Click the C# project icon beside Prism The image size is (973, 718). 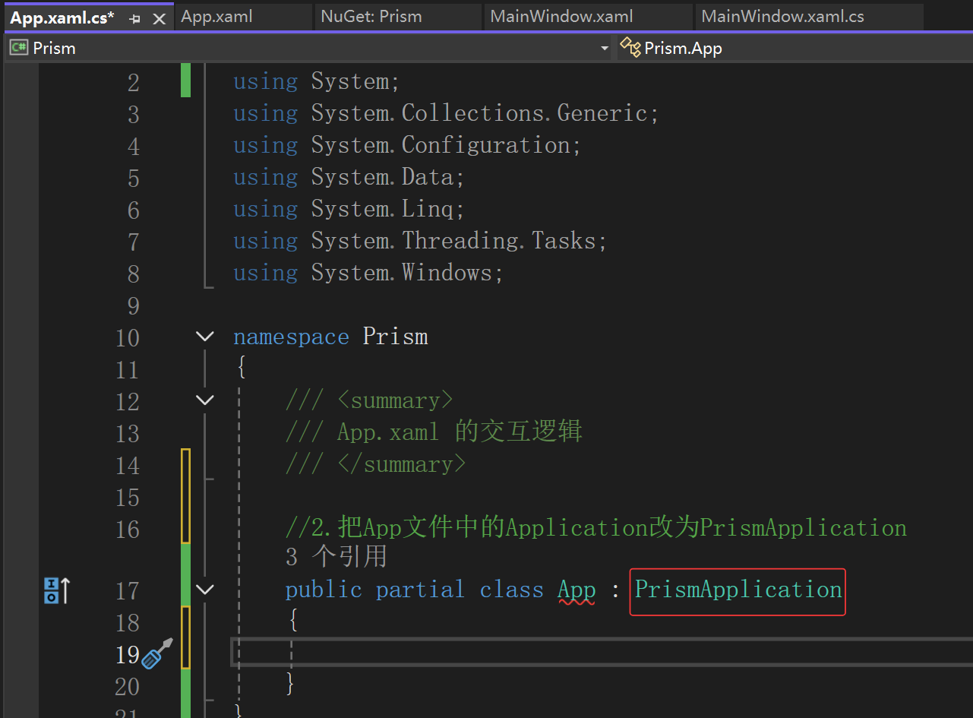19,48
